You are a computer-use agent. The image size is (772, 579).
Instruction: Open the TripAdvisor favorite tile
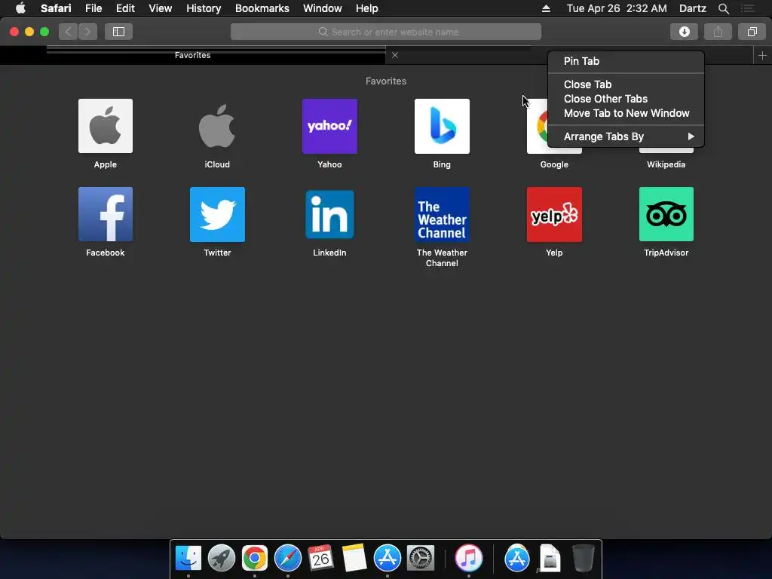[666, 214]
